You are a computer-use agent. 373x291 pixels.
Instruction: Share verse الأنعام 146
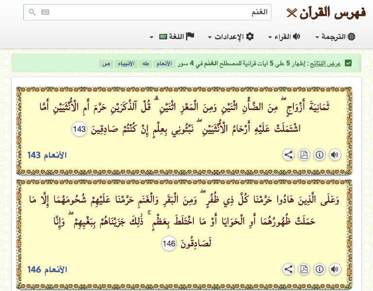click(288, 269)
